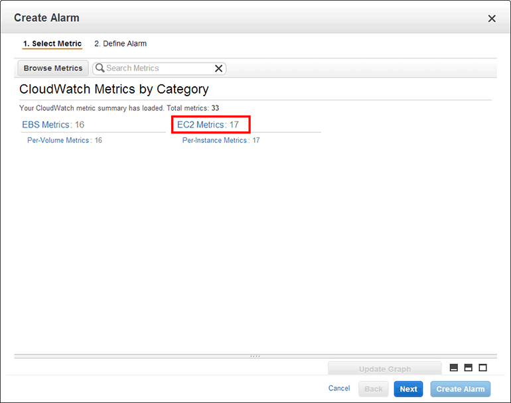
Task: Select the split-pane layout icon
Action: [x=469, y=368]
